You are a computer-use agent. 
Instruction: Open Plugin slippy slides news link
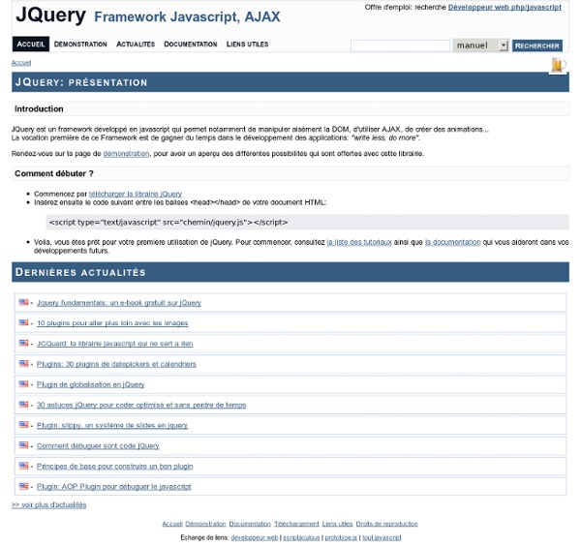tap(112, 425)
